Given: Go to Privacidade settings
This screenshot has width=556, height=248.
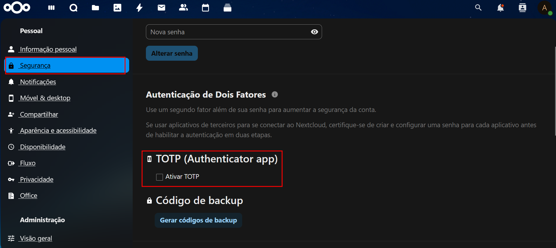Looking at the screenshot, I should pyautogui.click(x=67, y=179).
